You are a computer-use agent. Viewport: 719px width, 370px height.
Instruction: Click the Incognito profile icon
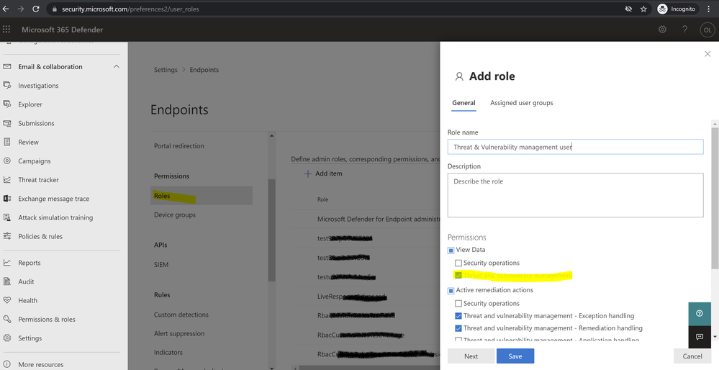pyautogui.click(x=662, y=9)
